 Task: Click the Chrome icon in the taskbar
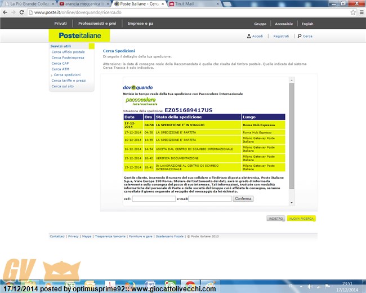[190, 286]
